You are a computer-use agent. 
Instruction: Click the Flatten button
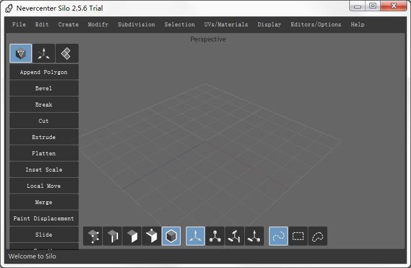(44, 153)
